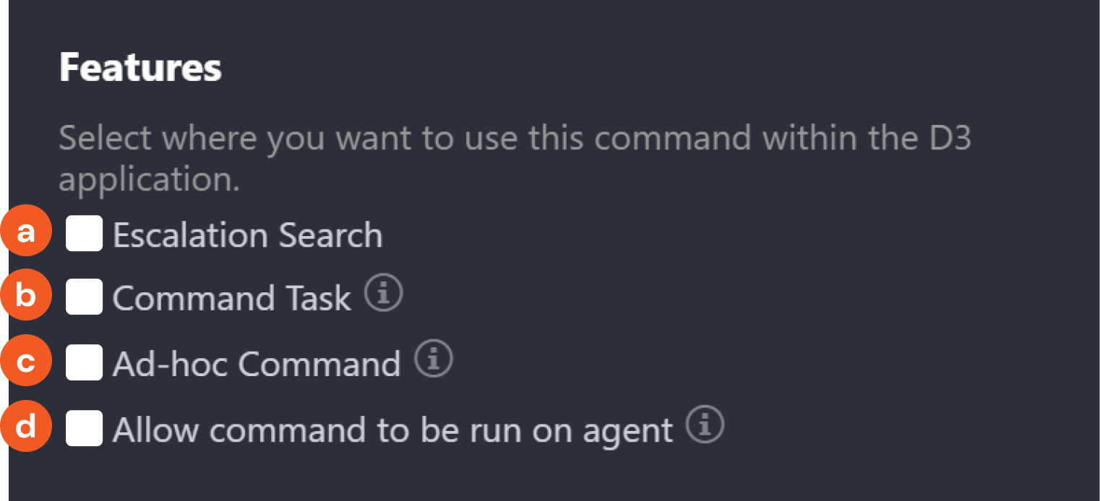Image resolution: width=1100 pixels, height=501 pixels.
Task: Click the info icon beside Command Task
Action: pos(383,294)
